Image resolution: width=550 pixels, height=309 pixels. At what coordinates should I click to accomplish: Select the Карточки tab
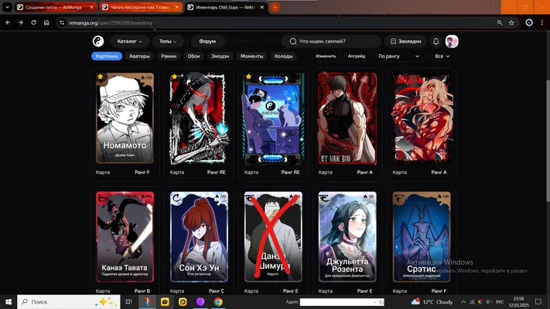tap(107, 56)
